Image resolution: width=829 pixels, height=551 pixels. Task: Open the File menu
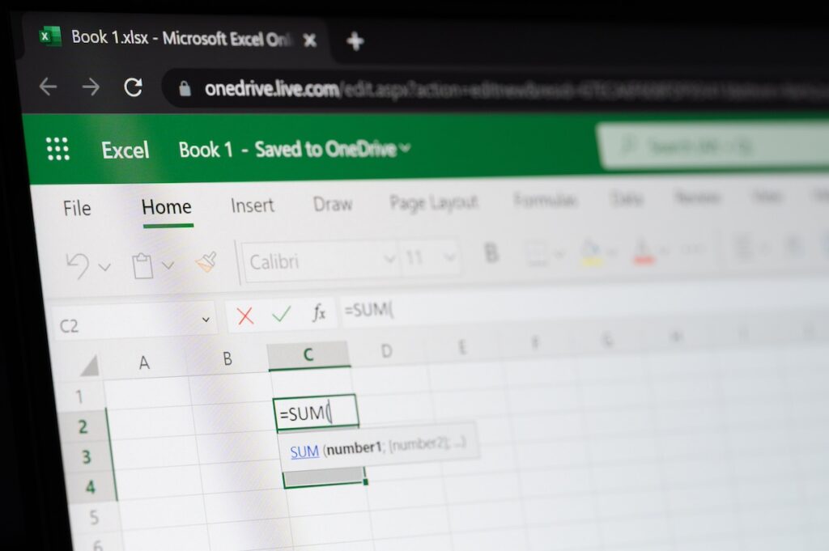[x=75, y=208]
